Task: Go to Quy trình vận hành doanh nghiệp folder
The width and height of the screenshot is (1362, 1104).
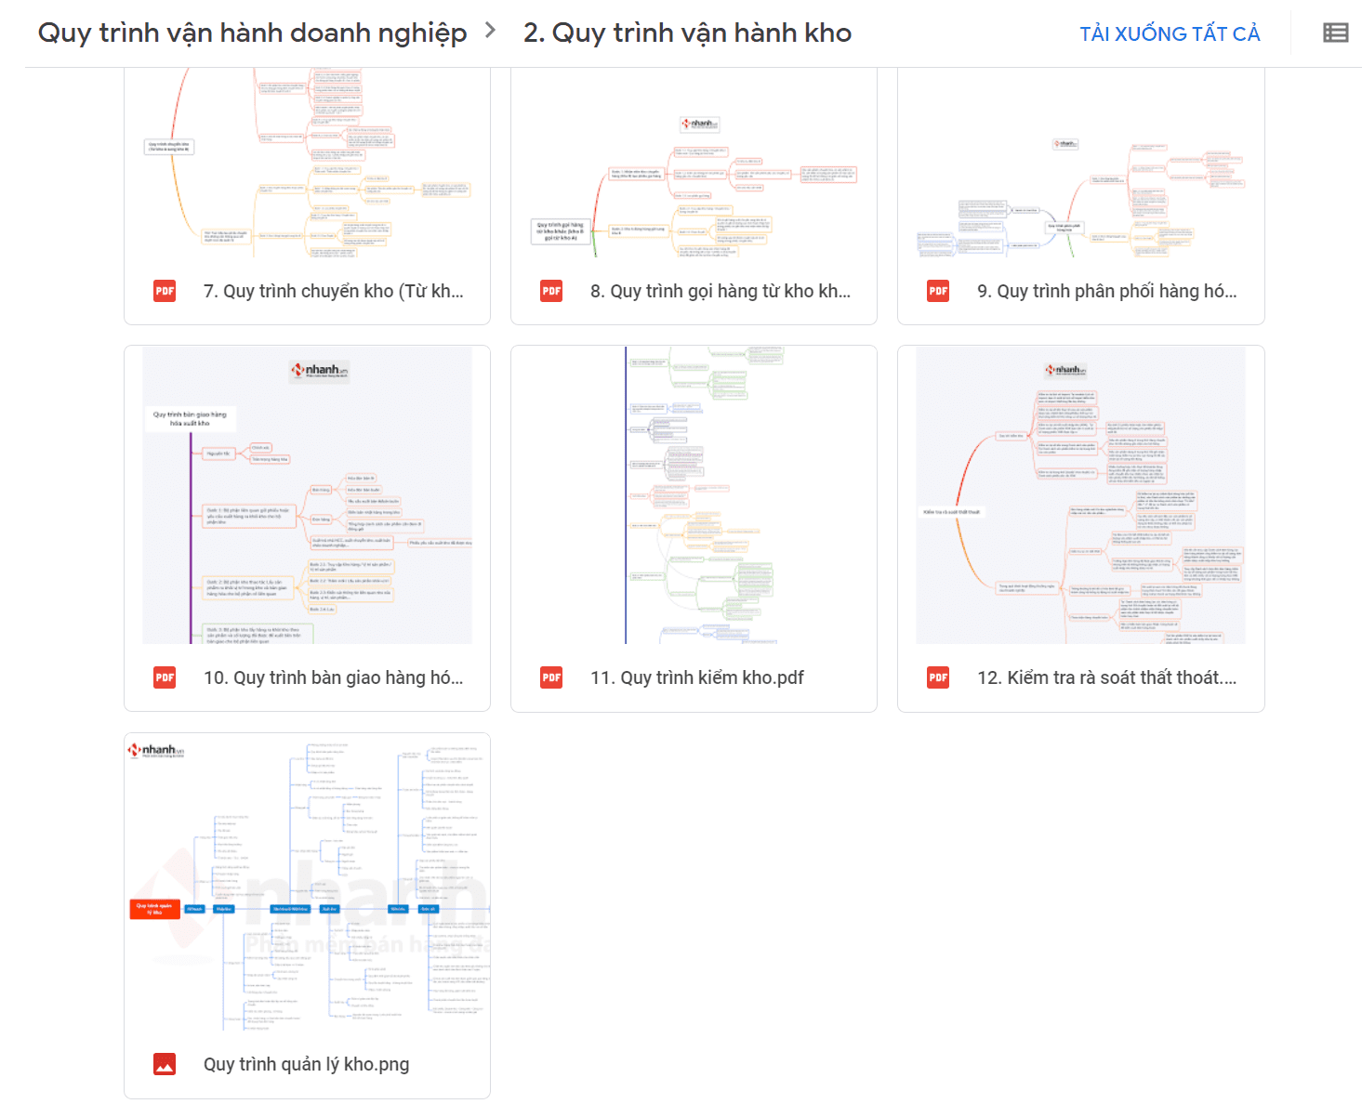Action: (x=252, y=33)
